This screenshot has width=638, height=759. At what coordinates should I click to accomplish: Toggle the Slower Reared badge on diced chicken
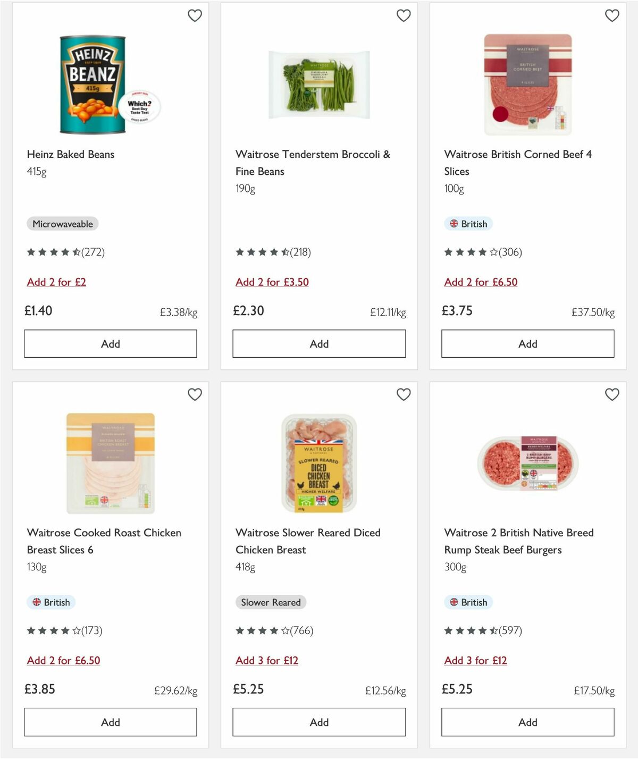(271, 602)
